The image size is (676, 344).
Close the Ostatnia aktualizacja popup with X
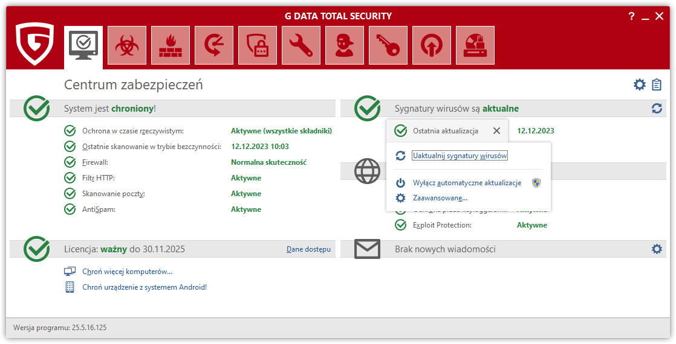(496, 131)
